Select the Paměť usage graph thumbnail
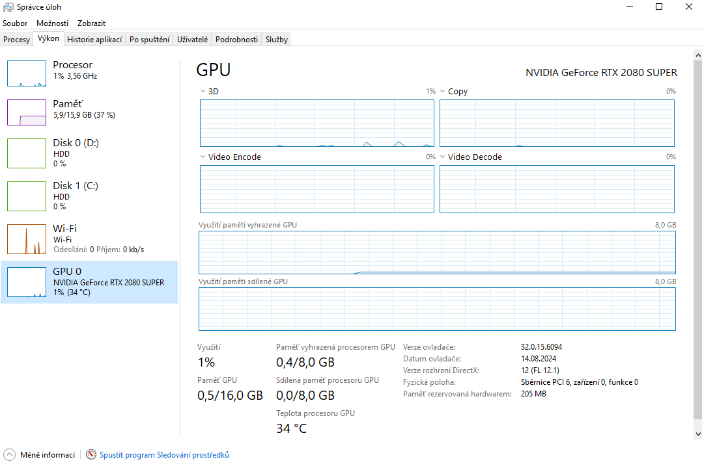The image size is (702, 468). click(x=27, y=112)
